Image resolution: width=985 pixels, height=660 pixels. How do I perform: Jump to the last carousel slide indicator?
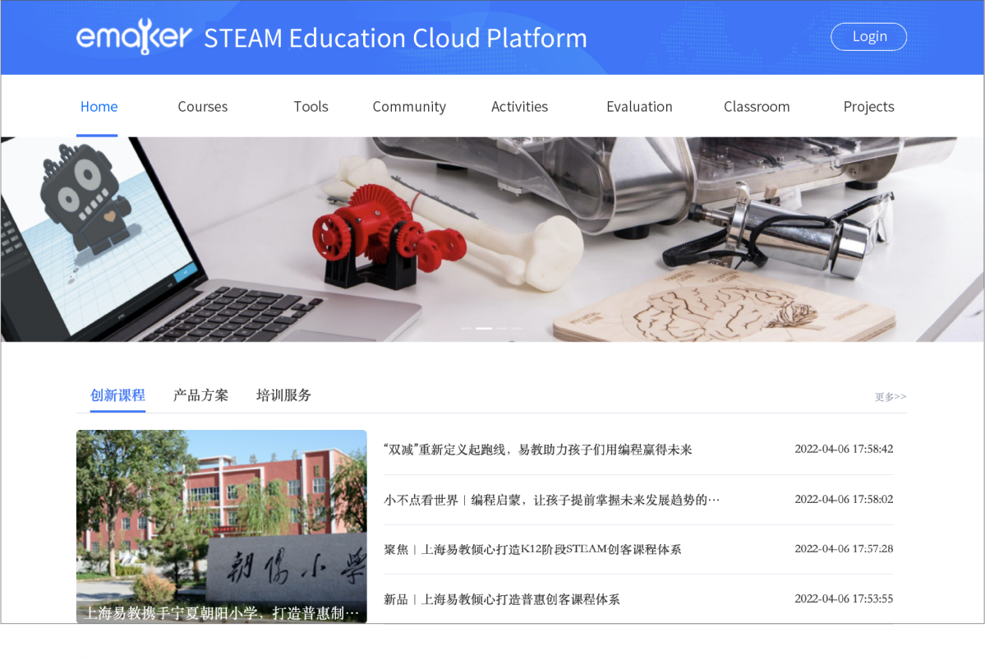pos(518,329)
